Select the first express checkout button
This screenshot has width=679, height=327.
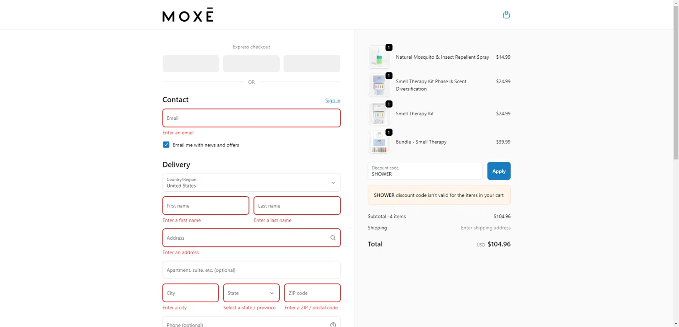[191, 64]
